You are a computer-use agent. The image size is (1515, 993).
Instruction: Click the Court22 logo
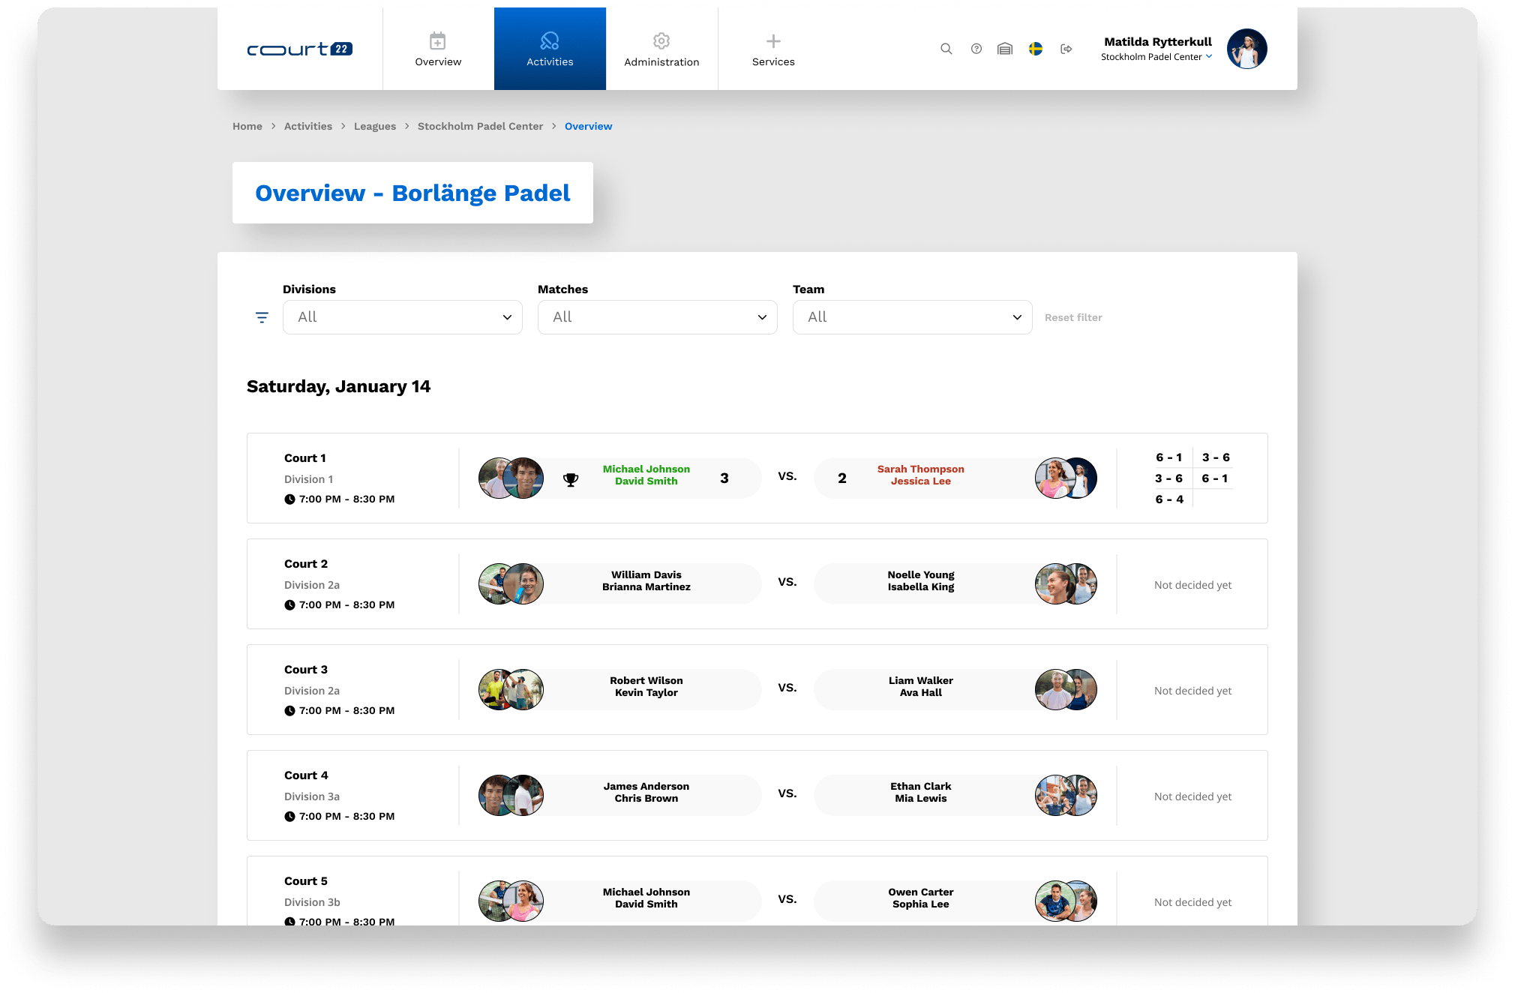300,49
